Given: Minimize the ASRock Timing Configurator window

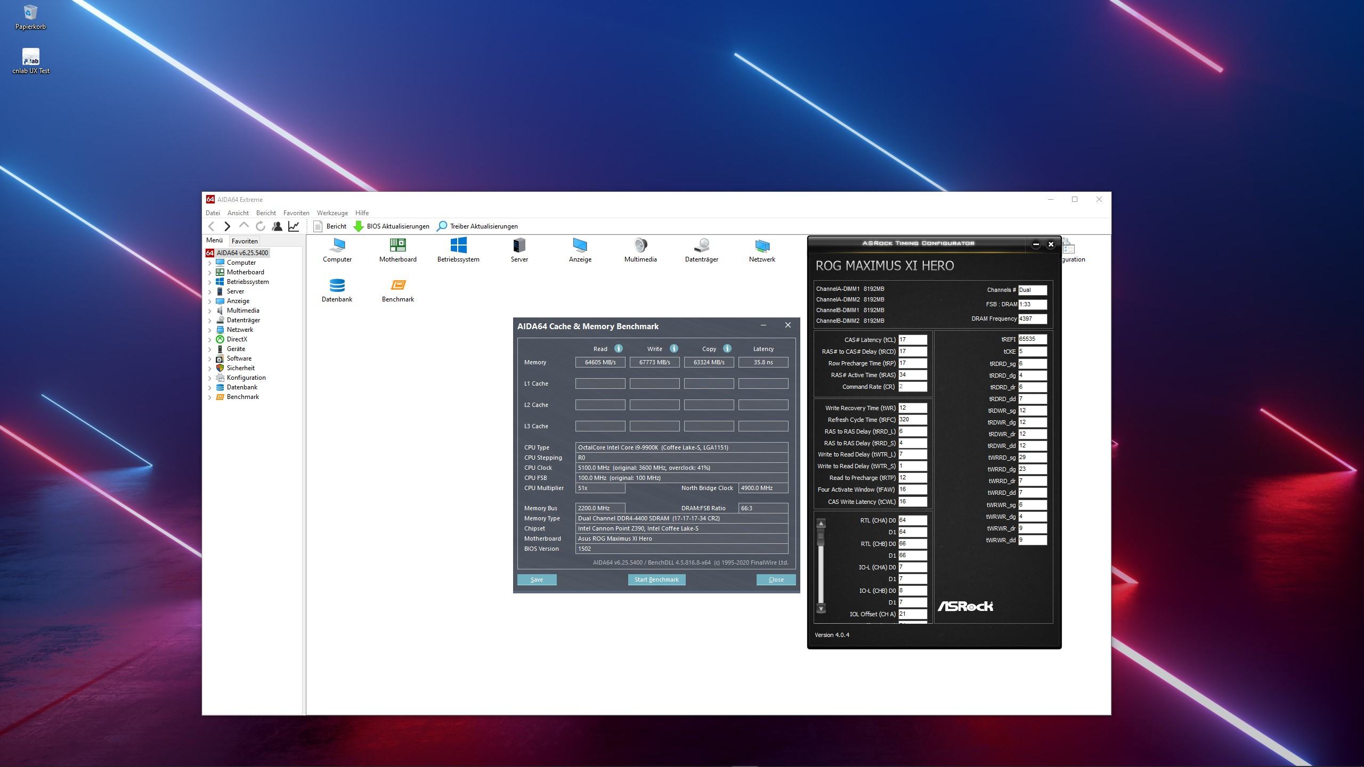Looking at the screenshot, I should click(x=1036, y=244).
